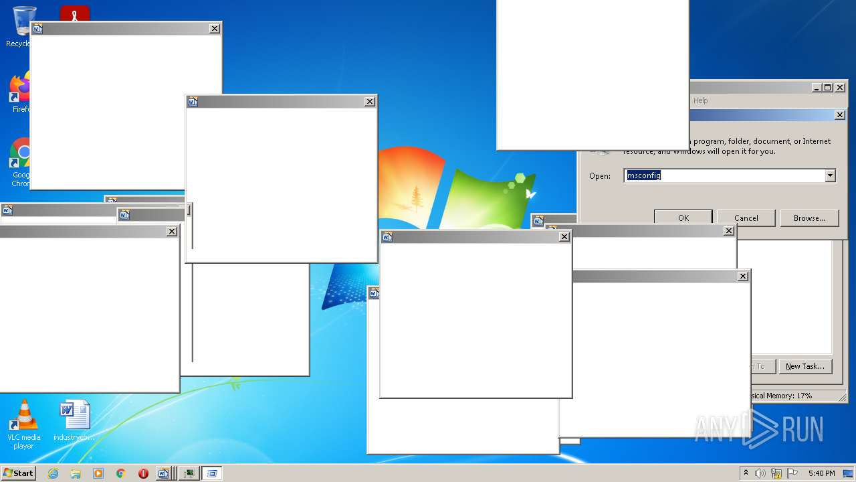The image size is (856, 482).
Task: Cancel the Run dialog
Action: pyautogui.click(x=746, y=218)
